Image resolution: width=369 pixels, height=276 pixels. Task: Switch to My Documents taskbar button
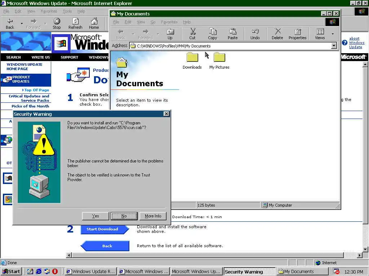(x=302, y=272)
